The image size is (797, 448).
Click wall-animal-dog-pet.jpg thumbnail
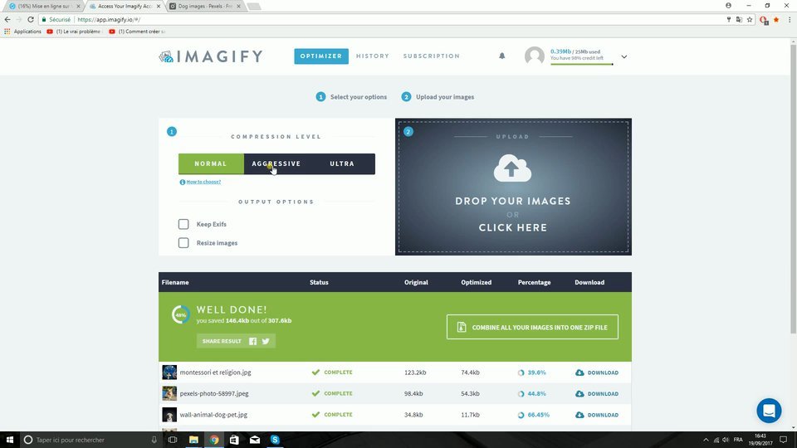169,415
